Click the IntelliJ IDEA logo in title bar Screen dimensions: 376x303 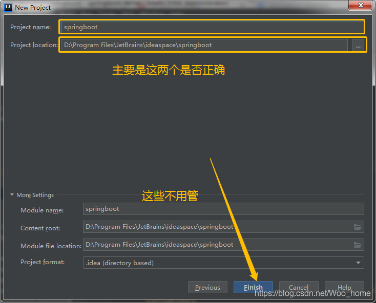coord(8,8)
